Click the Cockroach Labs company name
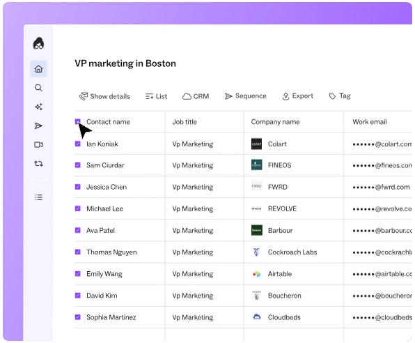 tap(292, 252)
